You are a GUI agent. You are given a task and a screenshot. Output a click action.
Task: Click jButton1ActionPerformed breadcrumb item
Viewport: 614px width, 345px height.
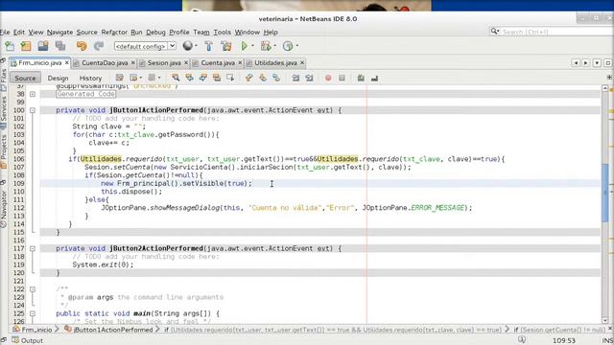108,330
